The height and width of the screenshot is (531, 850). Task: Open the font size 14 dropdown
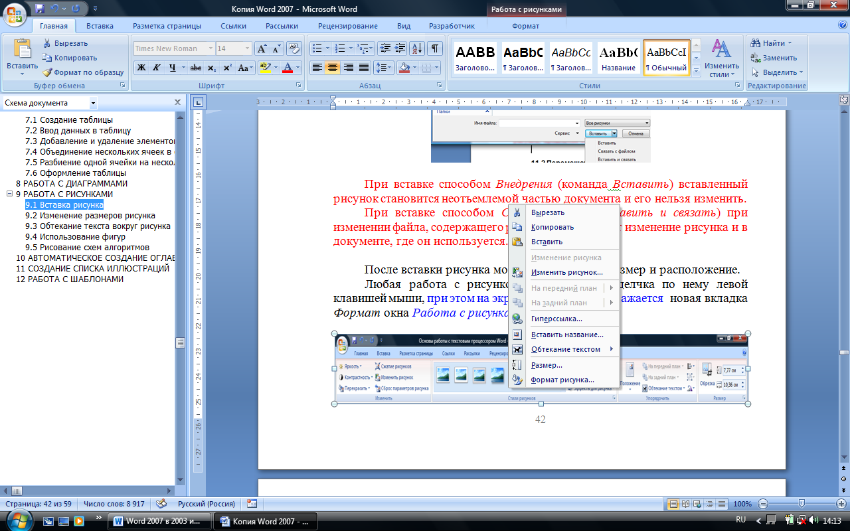[x=248, y=48]
